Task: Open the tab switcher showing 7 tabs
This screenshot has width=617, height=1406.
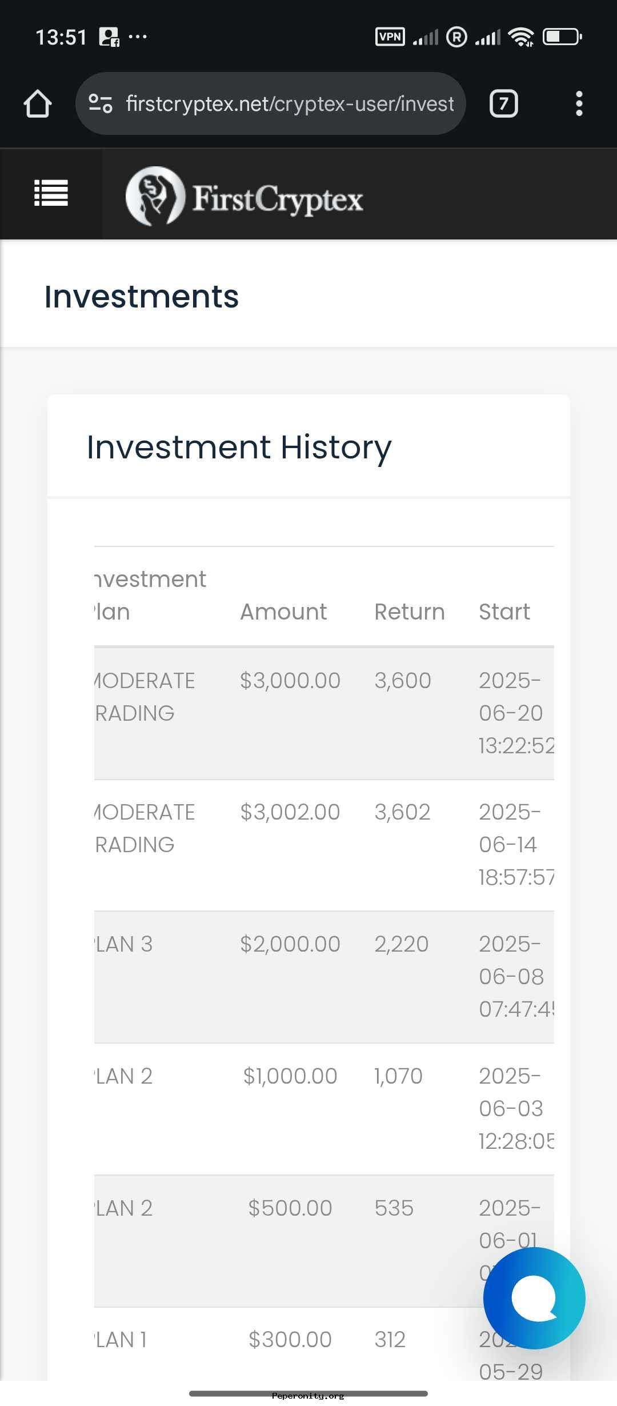Action: click(x=504, y=103)
